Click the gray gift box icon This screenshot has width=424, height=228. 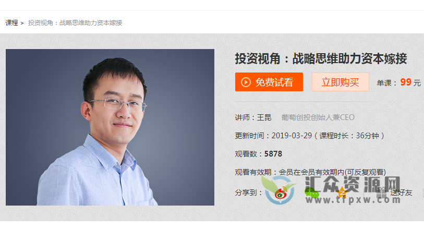pos(381,193)
